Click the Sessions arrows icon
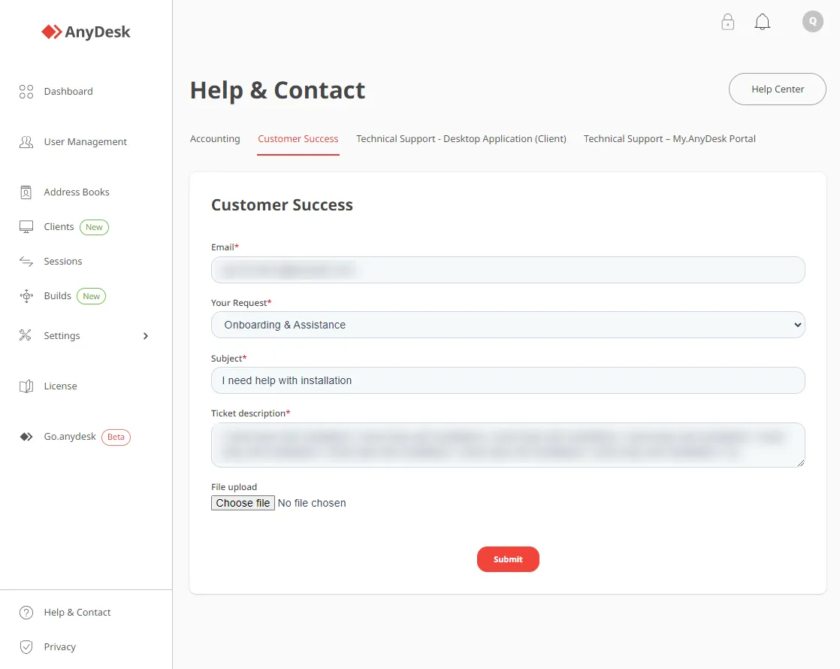This screenshot has height=669, width=840. [26, 262]
